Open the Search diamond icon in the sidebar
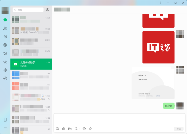 5,70
